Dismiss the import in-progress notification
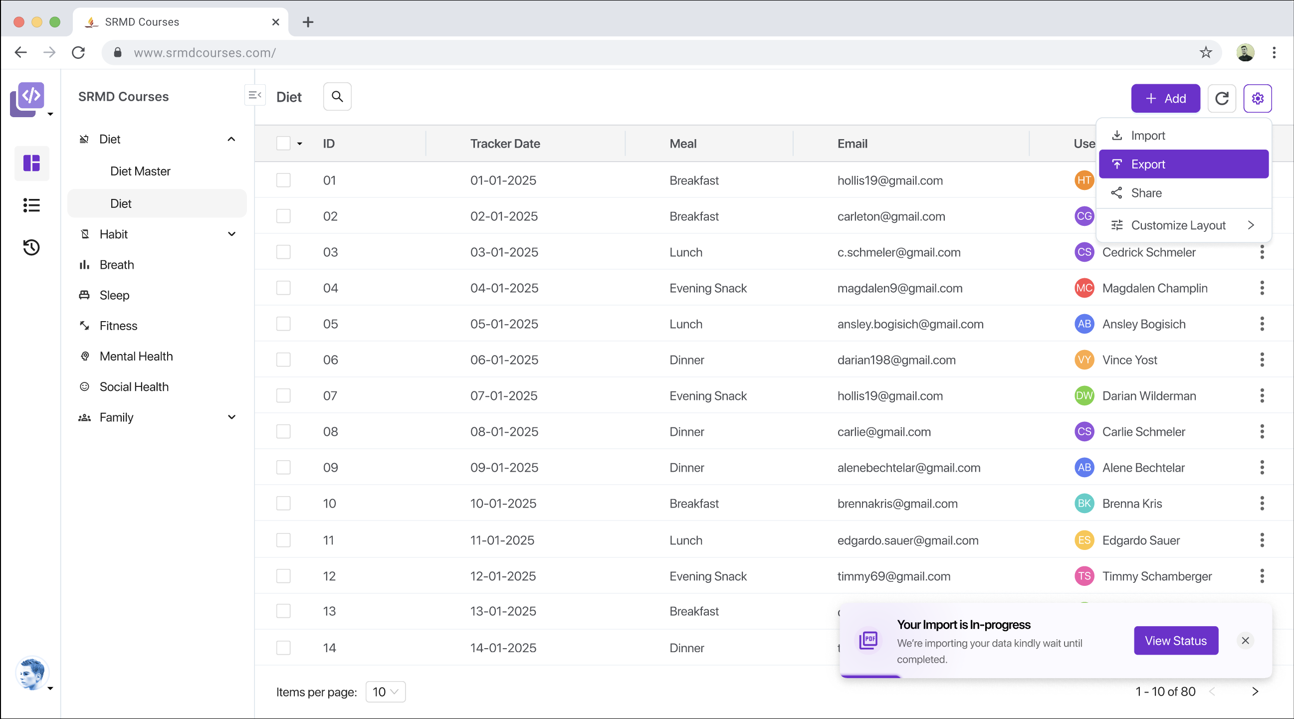1294x719 pixels. coord(1245,641)
